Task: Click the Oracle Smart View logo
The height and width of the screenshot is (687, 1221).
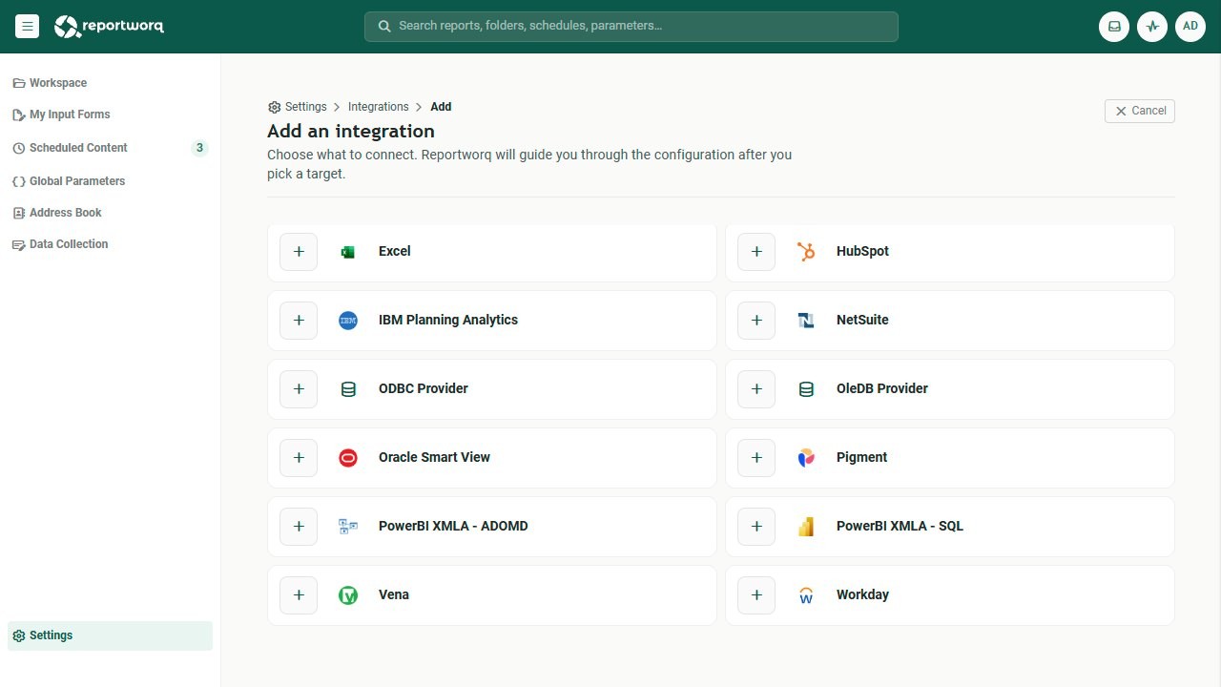Action: point(348,458)
